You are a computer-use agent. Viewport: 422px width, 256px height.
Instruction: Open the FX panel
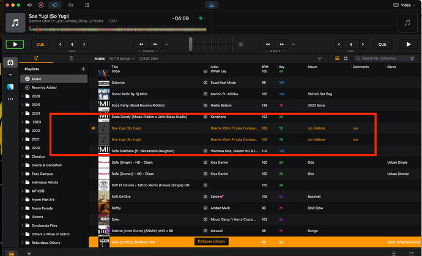[71, 5]
